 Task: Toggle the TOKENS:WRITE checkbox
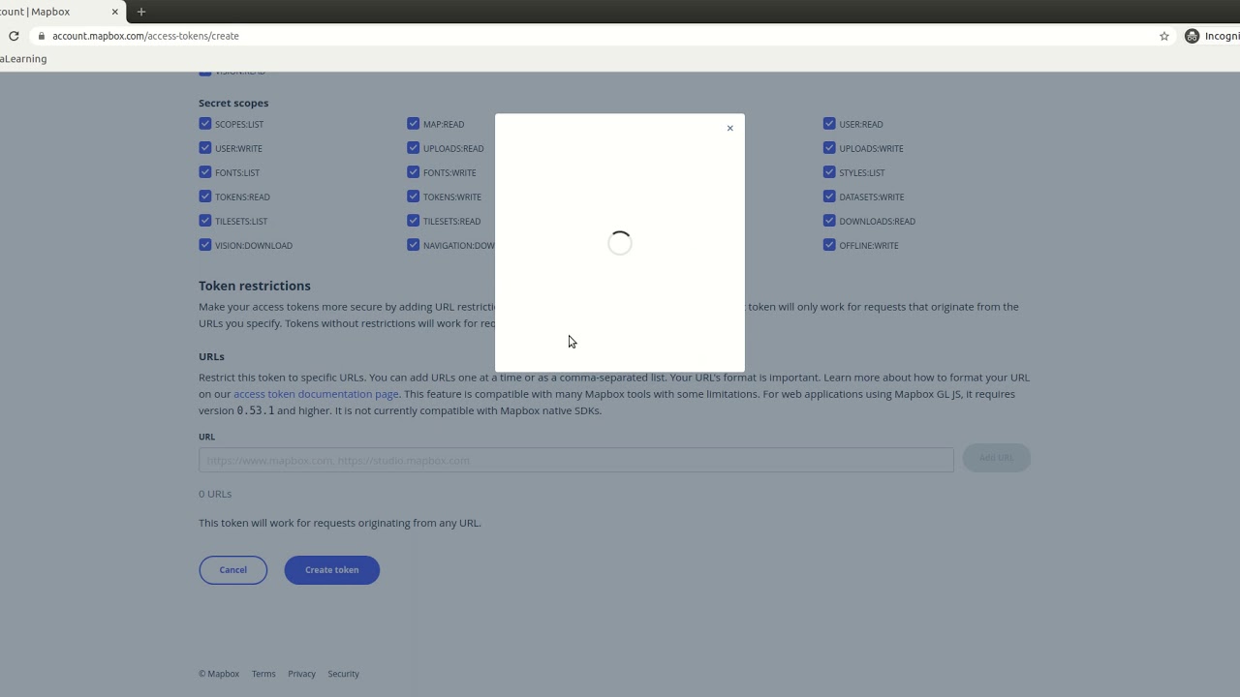coord(414,197)
